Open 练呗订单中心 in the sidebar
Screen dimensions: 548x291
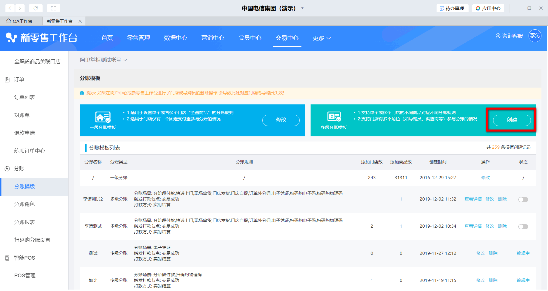[30, 151]
